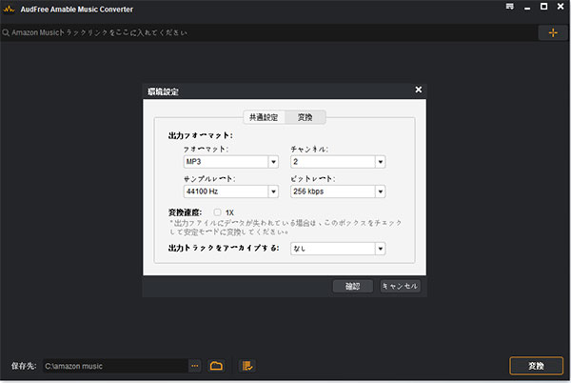
Task: Open the archive output tracks なし dropdown
Action: [x=338, y=249]
